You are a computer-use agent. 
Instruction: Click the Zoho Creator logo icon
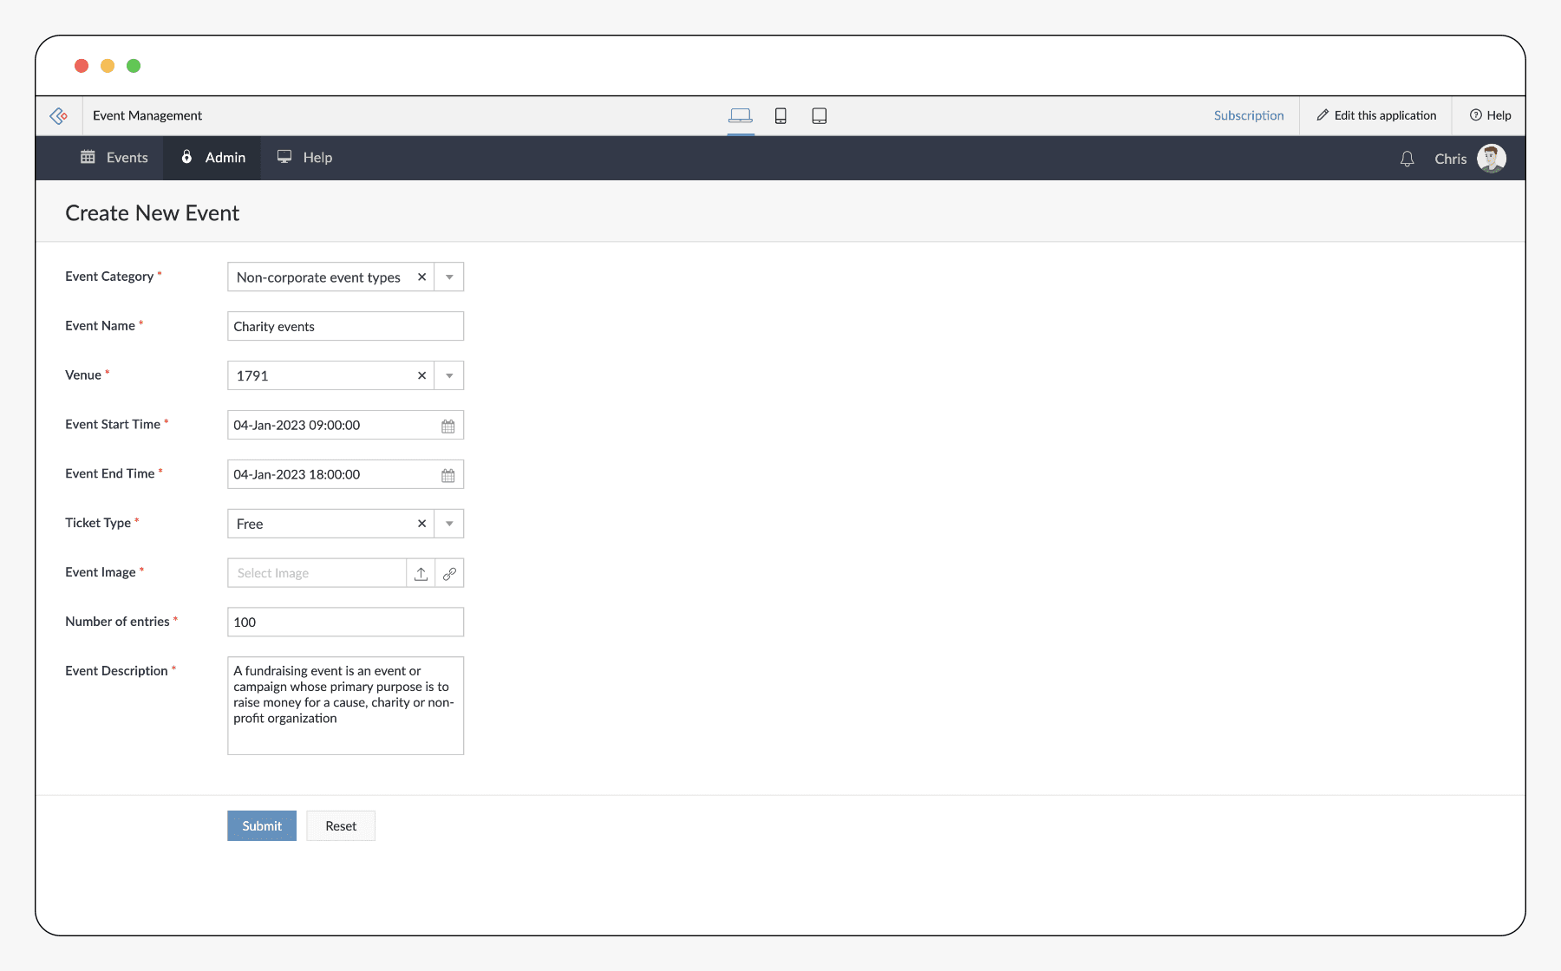(x=59, y=116)
